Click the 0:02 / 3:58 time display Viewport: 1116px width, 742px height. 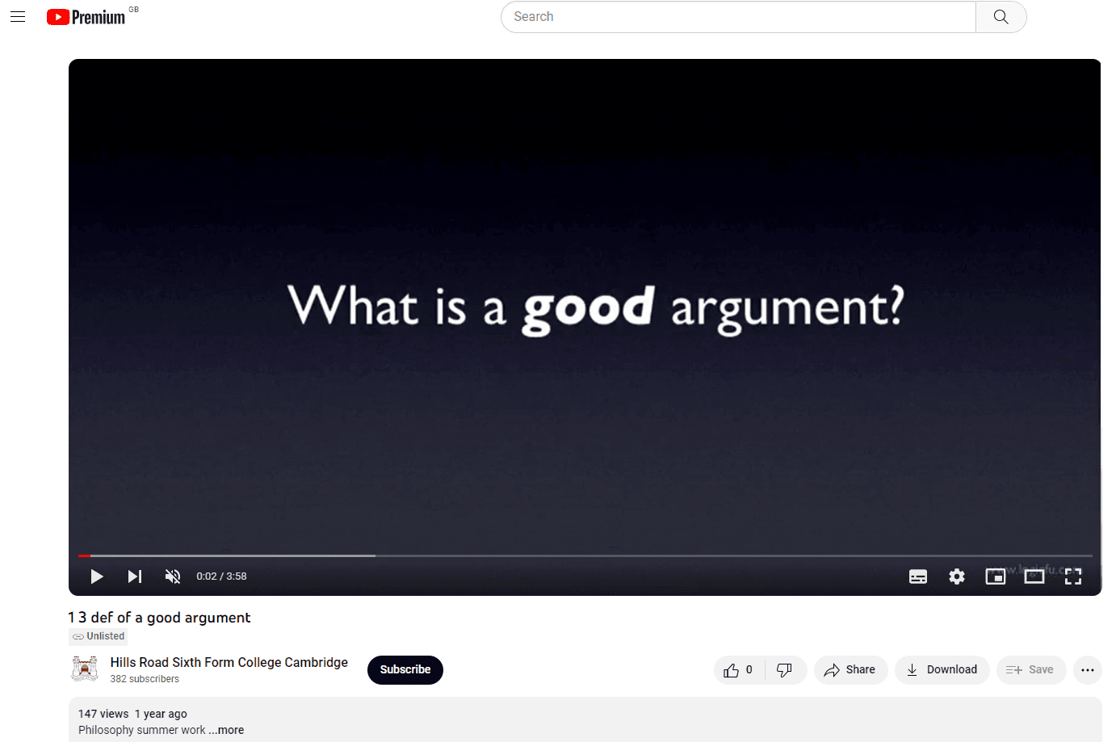[x=221, y=576]
